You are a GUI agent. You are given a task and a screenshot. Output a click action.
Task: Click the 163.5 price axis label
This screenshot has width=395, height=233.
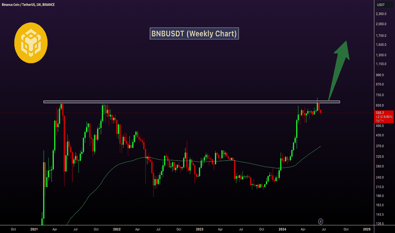click(380, 205)
